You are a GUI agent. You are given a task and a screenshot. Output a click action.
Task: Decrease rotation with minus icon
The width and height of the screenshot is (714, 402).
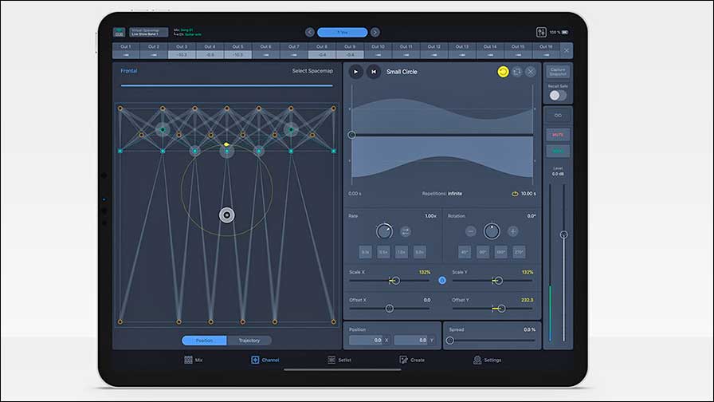pos(470,231)
